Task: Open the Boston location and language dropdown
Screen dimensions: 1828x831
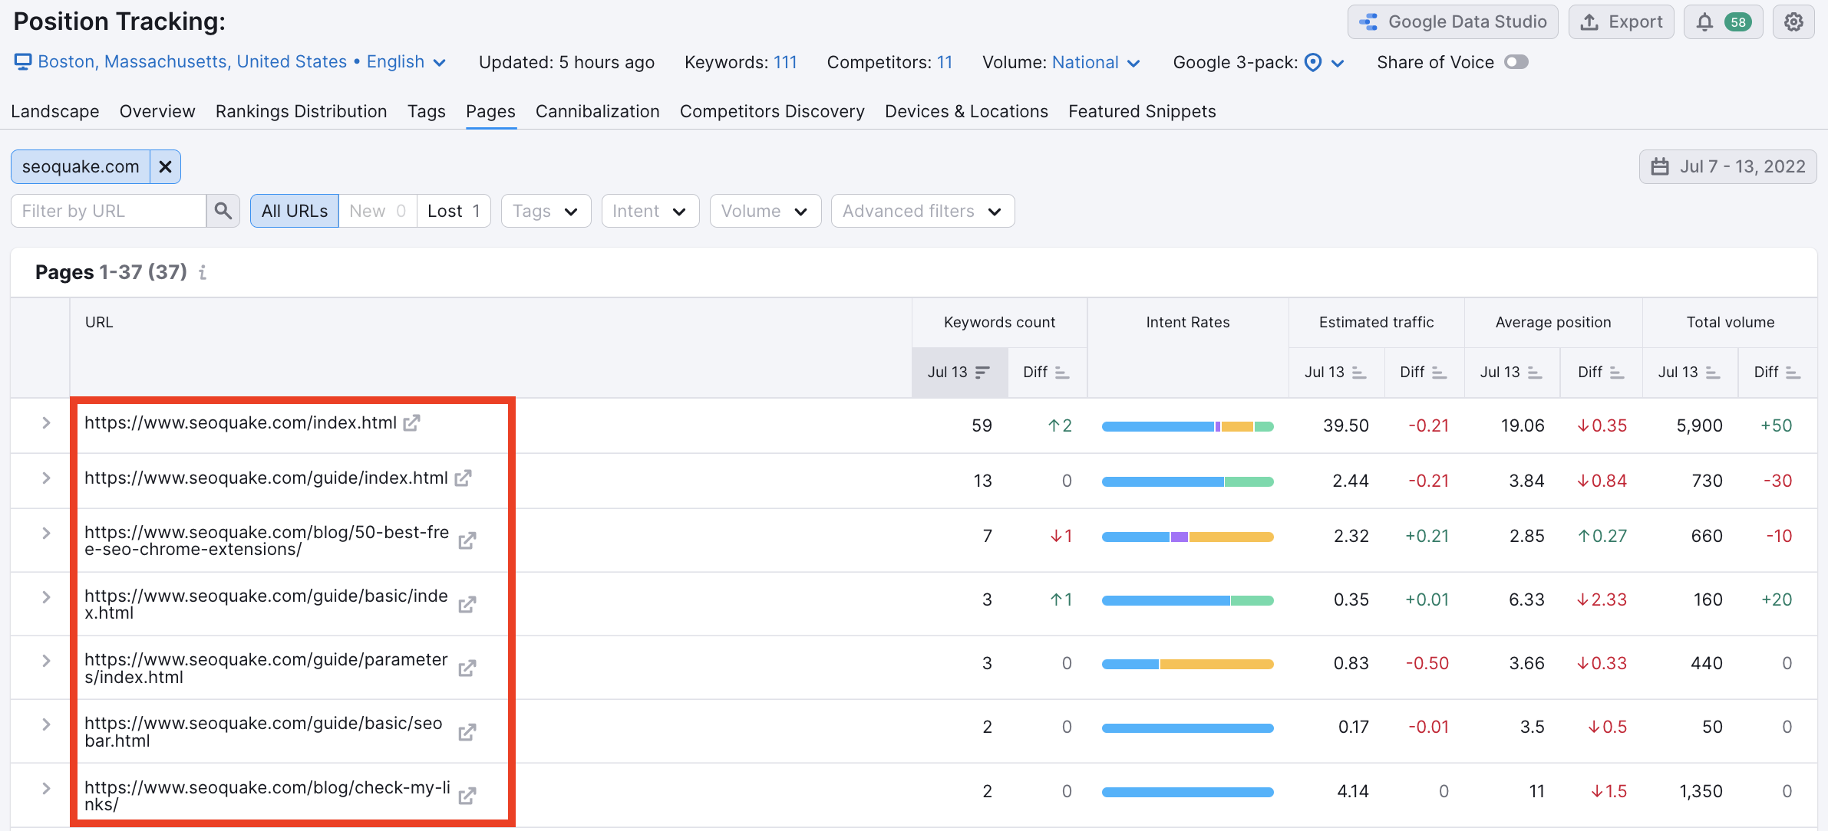Action: (230, 62)
